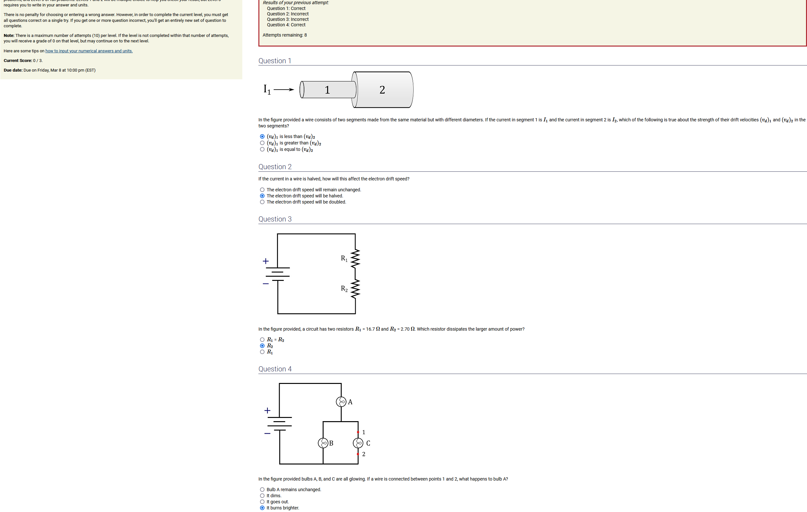Choose 'drift speed will be halved' option
807x512 pixels.
[262, 196]
